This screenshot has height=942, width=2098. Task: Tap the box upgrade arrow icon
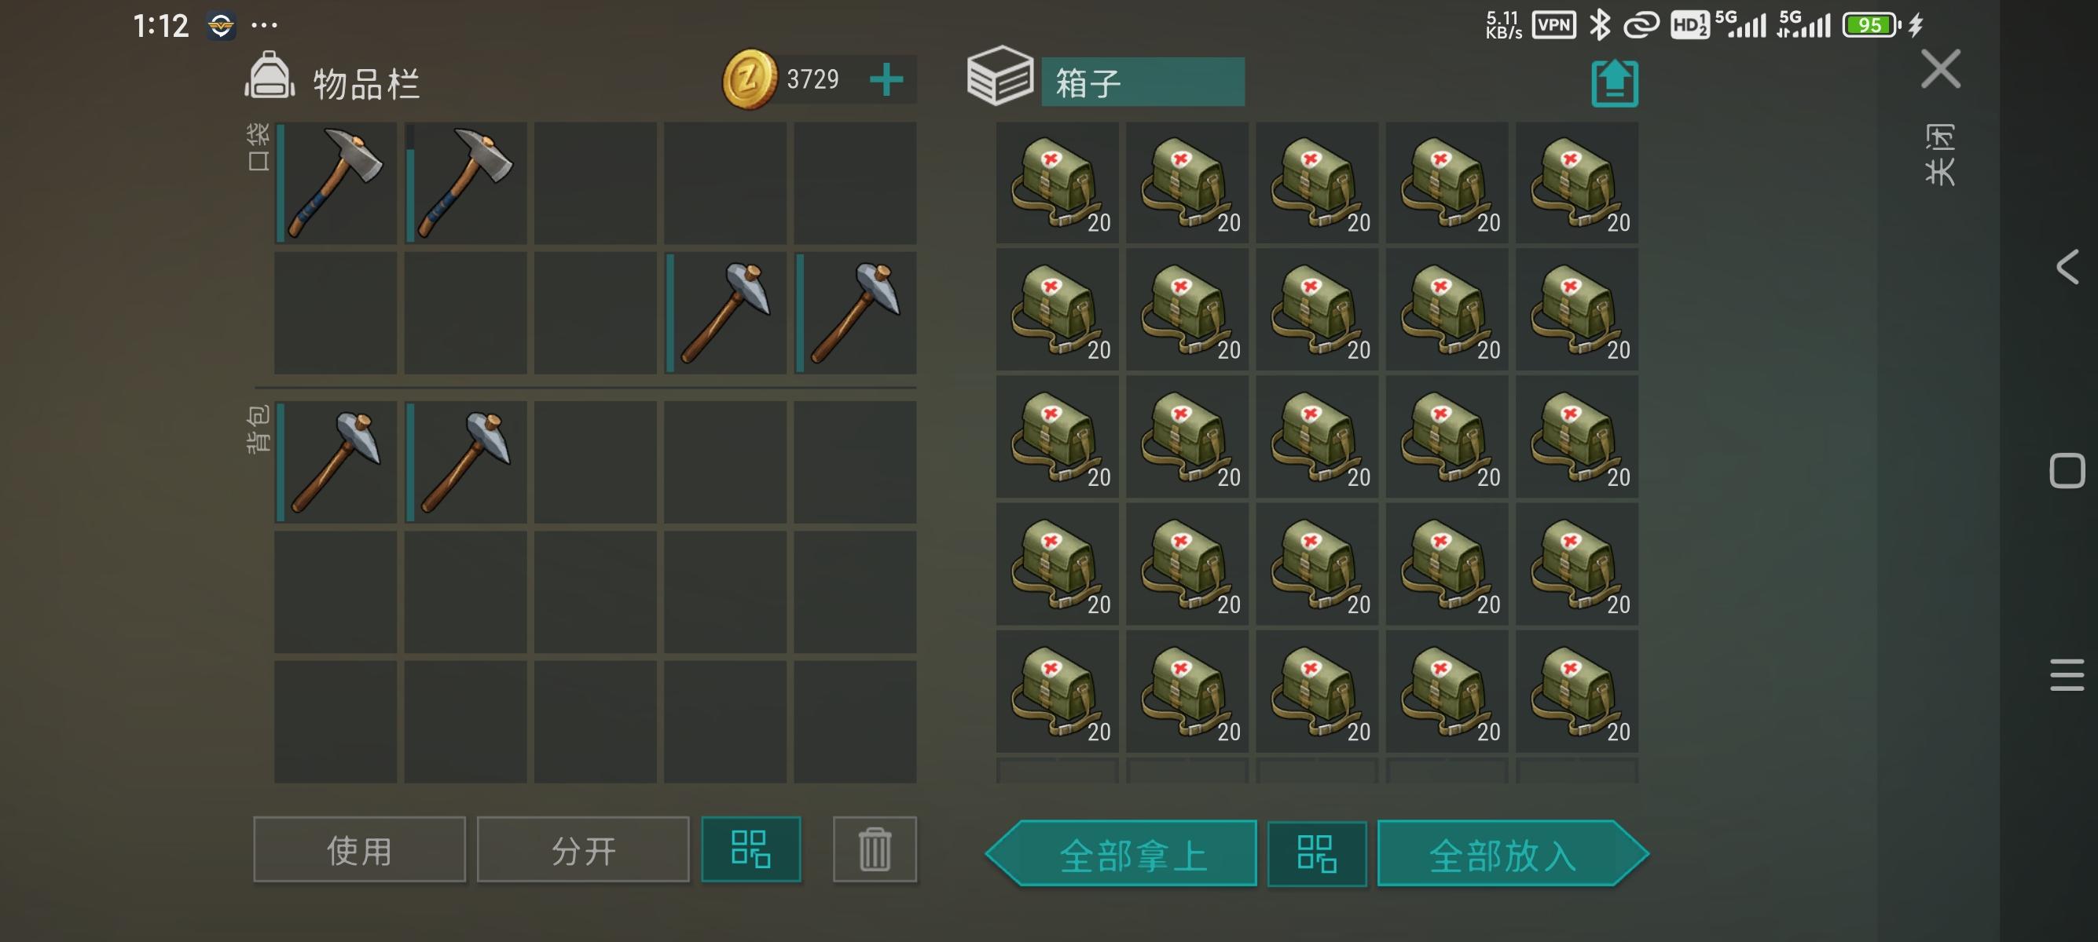tap(1614, 83)
